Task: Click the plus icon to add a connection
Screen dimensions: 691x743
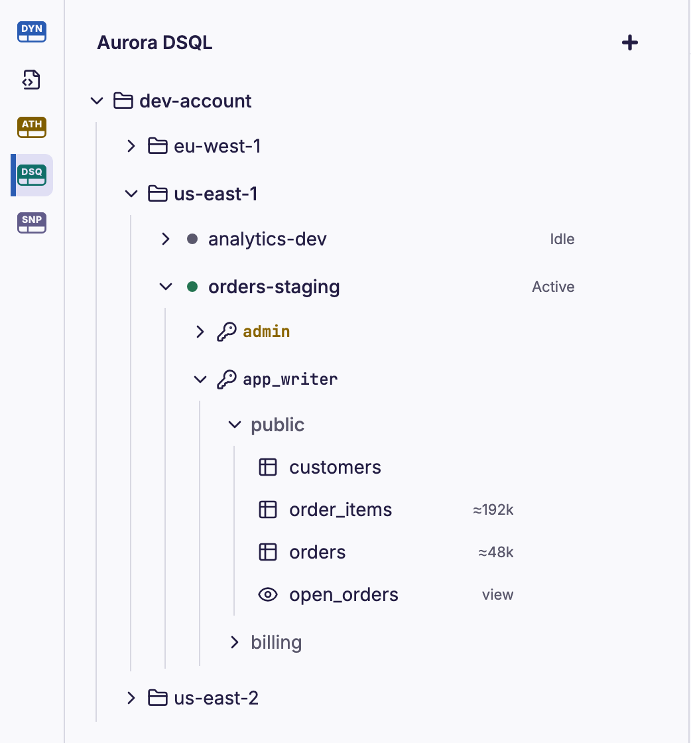Action: tap(630, 42)
